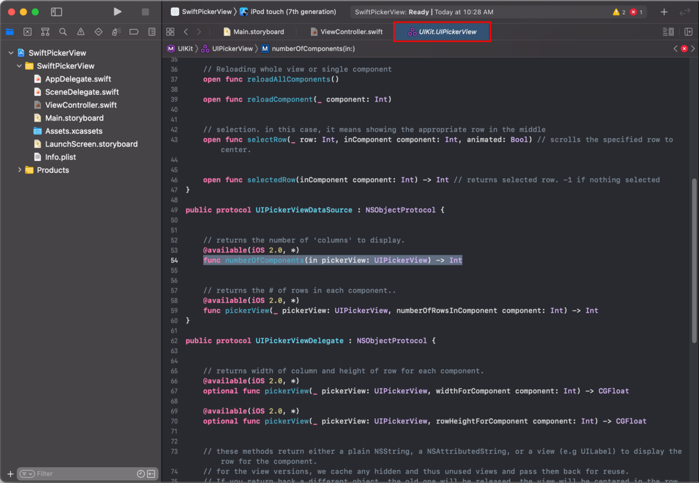The height and width of the screenshot is (483, 699).
Task: Jump to the previous issue arrow
Action: coord(676,49)
